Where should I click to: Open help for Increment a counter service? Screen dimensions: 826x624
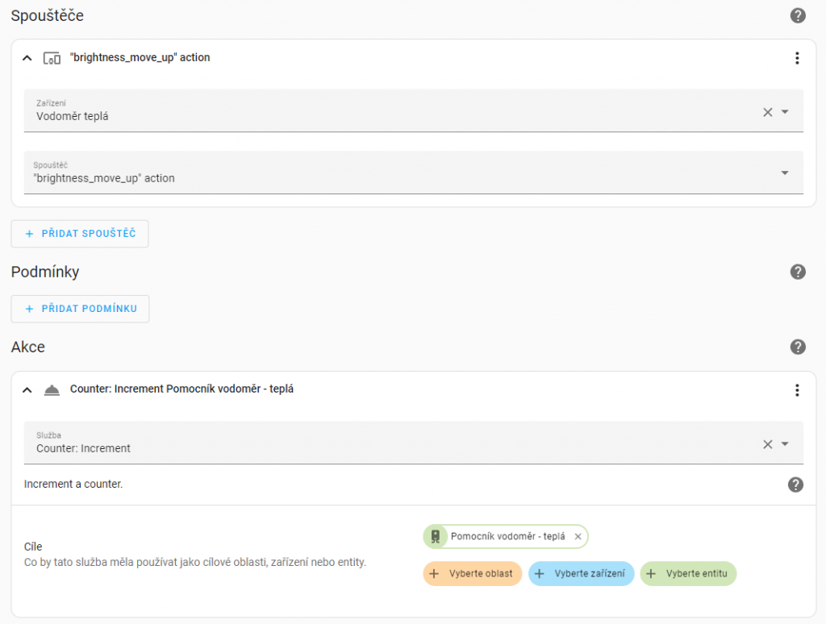pyautogui.click(x=795, y=485)
